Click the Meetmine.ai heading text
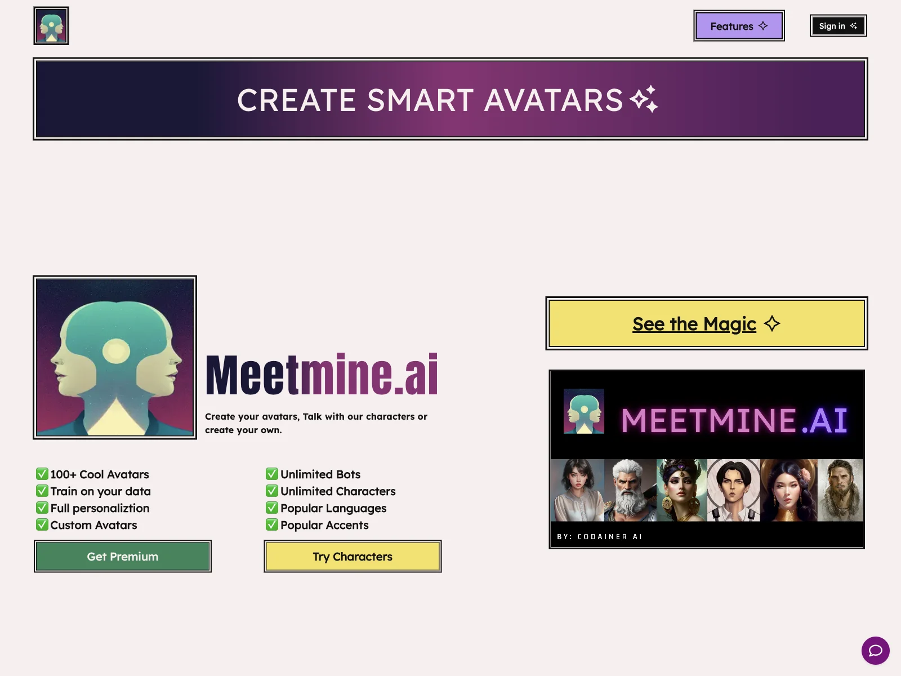The image size is (901, 676). click(322, 374)
